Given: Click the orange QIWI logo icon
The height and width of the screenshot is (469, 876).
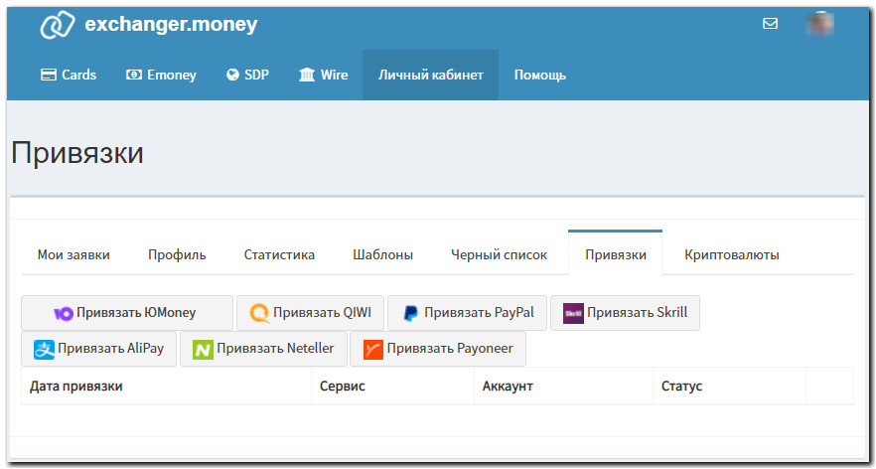Looking at the screenshot, I should pyautogui.click(x=259, y=313).
